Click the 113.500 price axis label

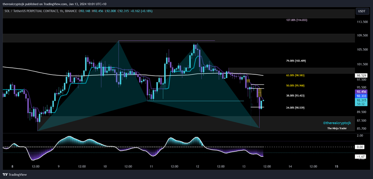[363, 22]
